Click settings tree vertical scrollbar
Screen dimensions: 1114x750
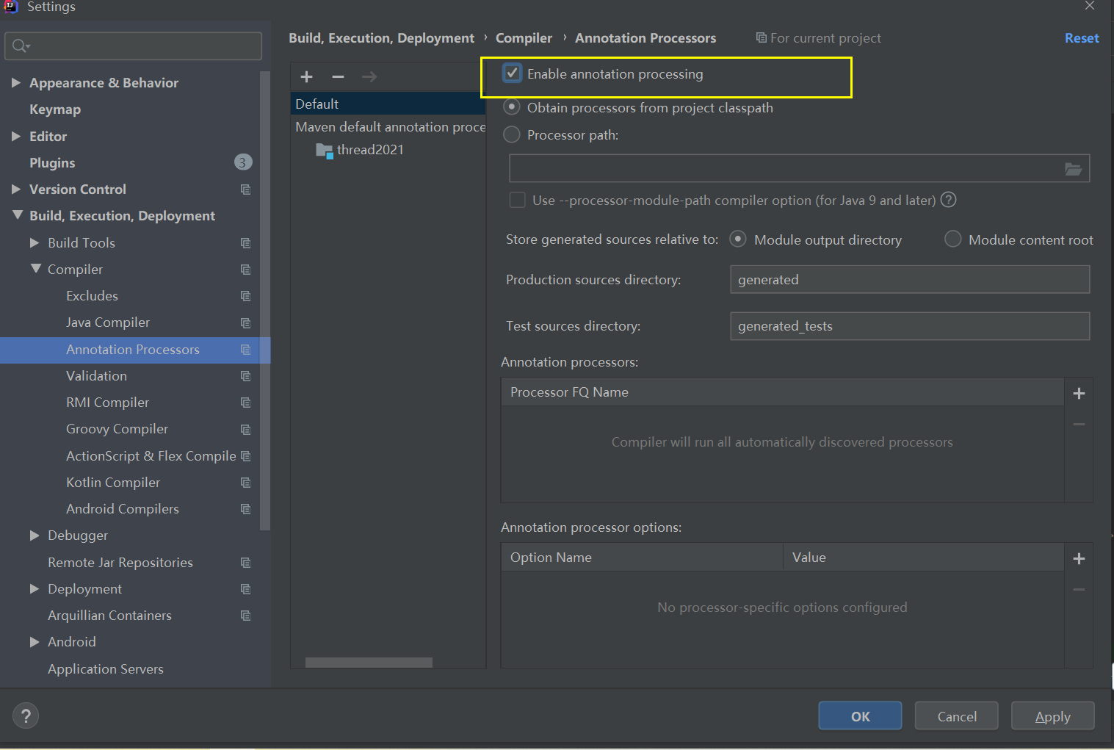click(x=265, y=301)
